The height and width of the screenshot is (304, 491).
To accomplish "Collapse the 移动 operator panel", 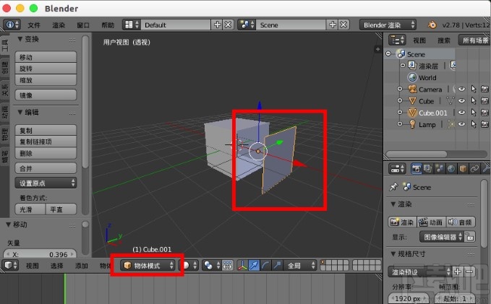I will [x=9, y=225].
